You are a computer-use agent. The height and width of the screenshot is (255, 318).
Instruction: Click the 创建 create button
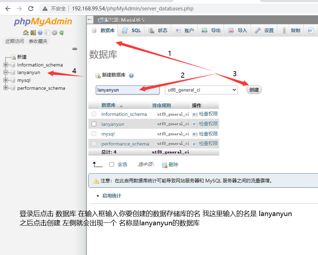[x=254, y=90]
